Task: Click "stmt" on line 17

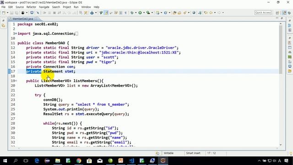Action: point(69,71)
